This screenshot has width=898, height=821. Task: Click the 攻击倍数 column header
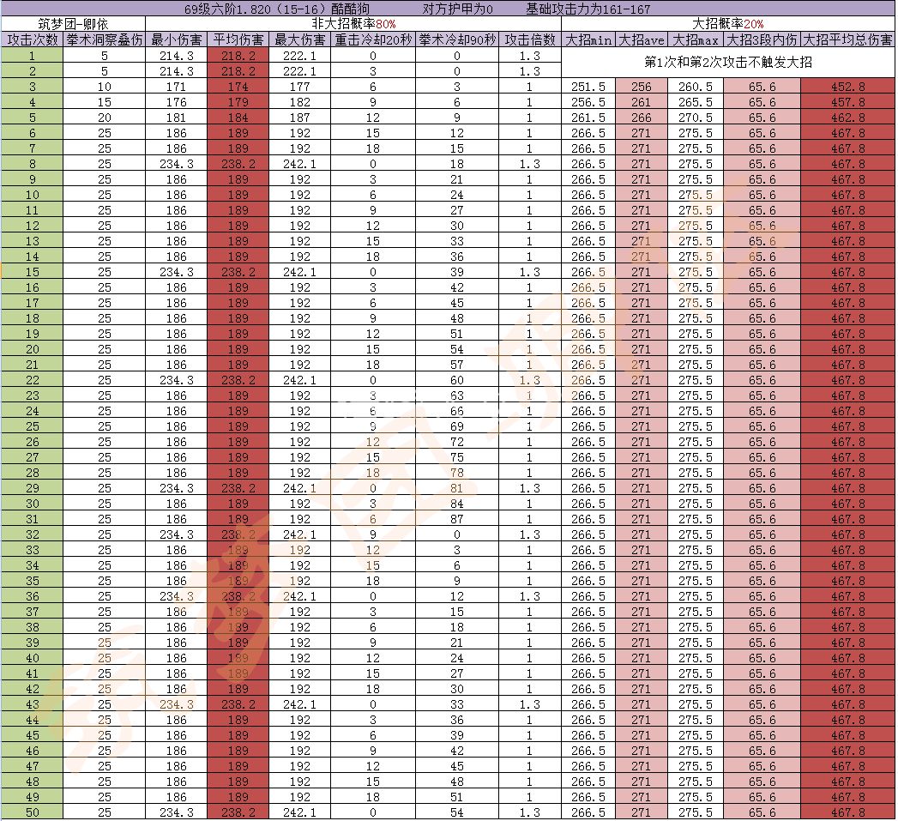[x=529, y=40]
